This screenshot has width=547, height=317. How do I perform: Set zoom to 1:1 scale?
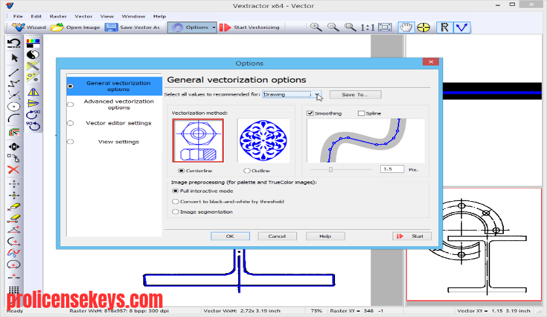(367, 28)
